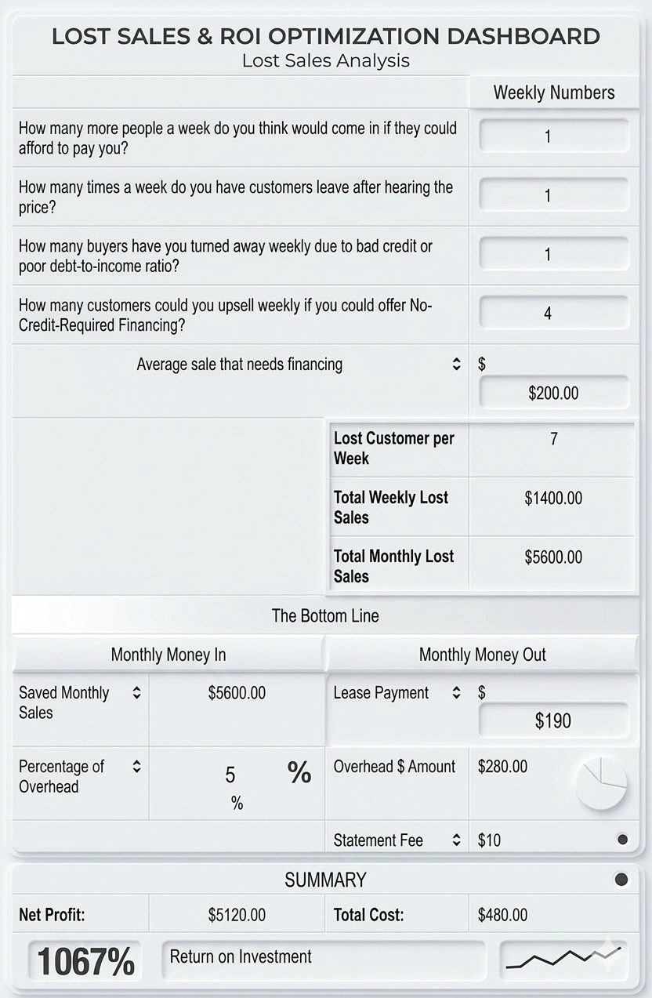Viewport: 652px width, 998px height.
Task: Edit the weekly upsell customers field
Action: pos(553,314)
